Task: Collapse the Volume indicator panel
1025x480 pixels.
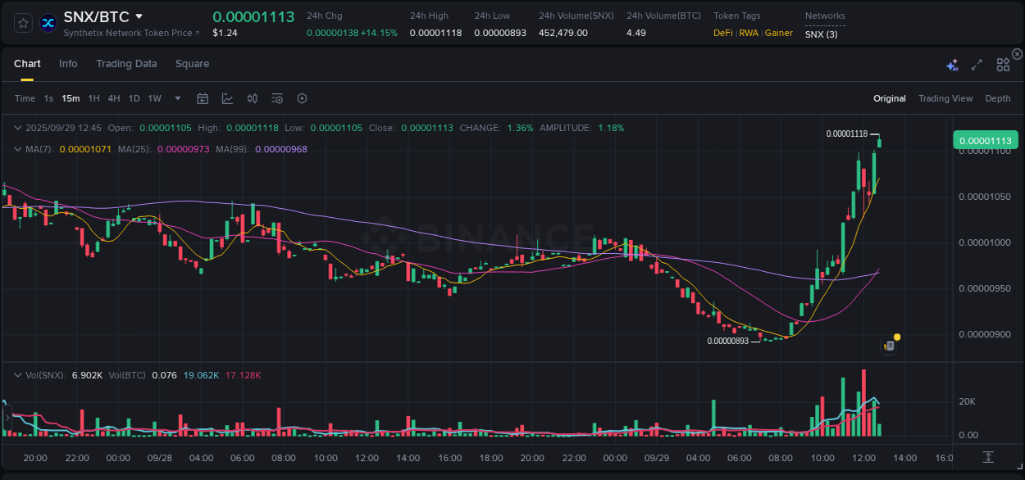Action: coord(18,375)
